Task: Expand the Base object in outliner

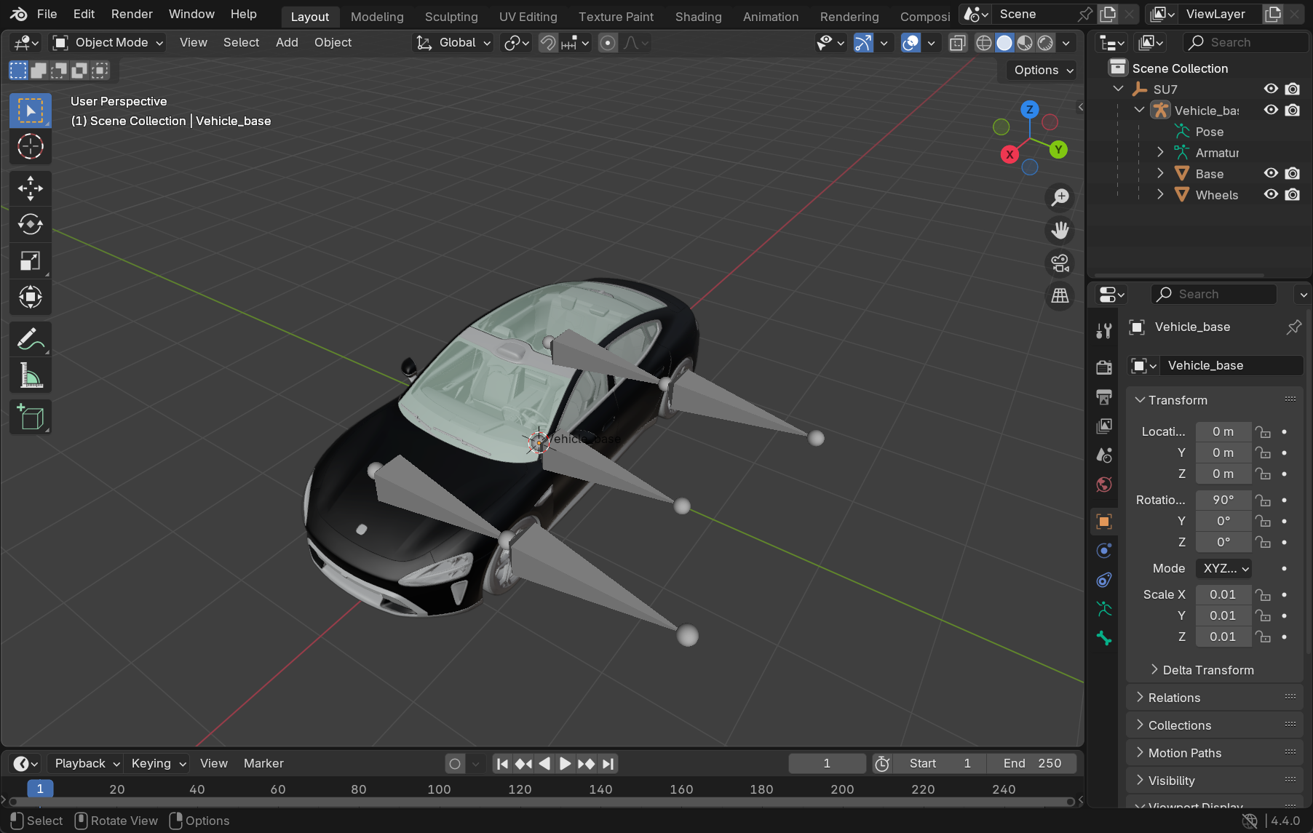Action: click(x=1160, y=174)
